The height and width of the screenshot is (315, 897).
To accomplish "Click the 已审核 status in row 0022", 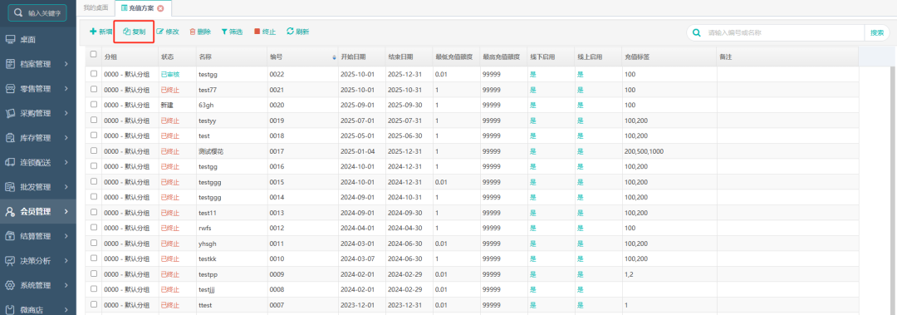I will 170,75.
